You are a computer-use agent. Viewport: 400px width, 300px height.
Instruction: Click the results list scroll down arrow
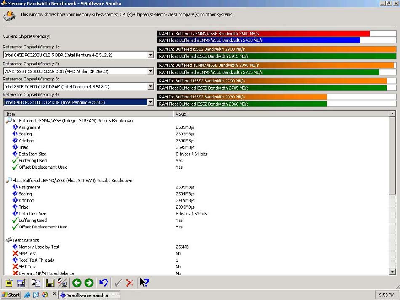(x=392, y=272)
